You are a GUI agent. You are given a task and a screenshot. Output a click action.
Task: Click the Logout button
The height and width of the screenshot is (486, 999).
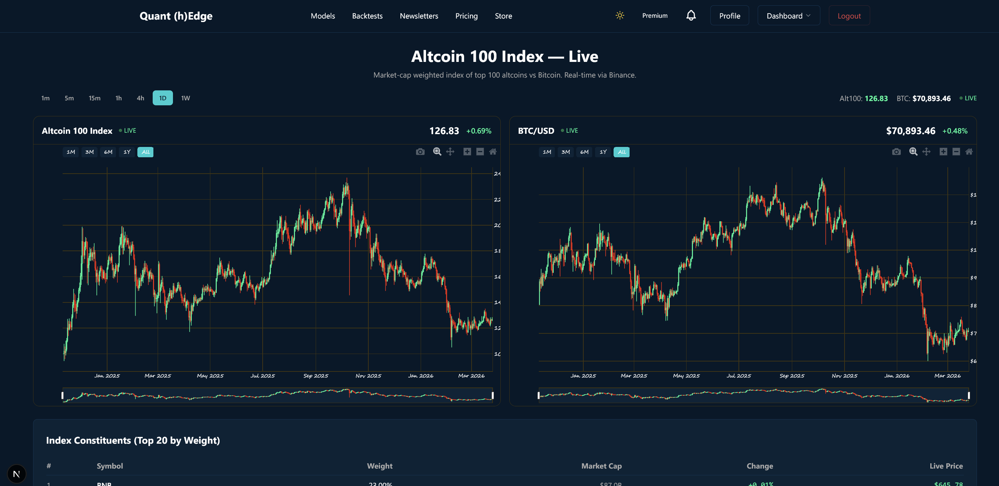coord(849,16)
